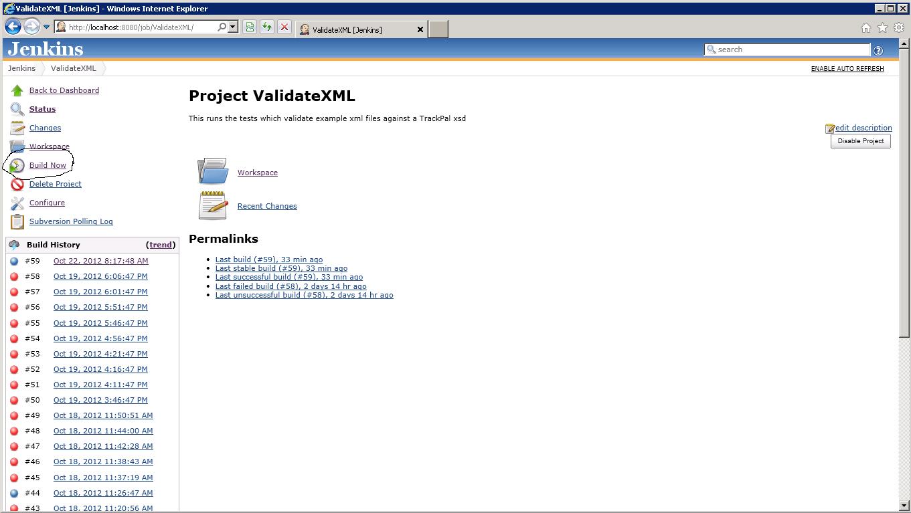Screen dimensions: 911x513
Task: Click the Subversion Polling Log clipboard icon
Action: point(17,221)
